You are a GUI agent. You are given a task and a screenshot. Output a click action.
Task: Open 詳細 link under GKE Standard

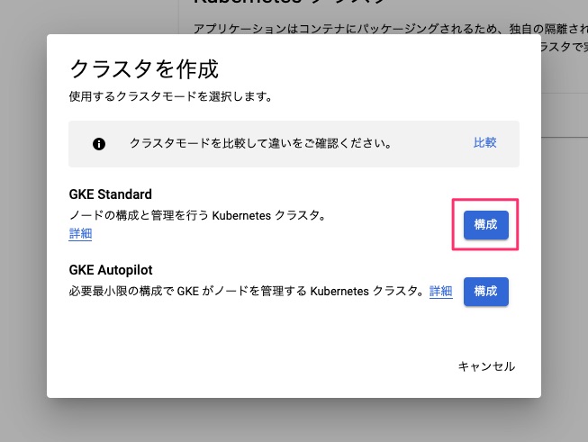point(80,233)
